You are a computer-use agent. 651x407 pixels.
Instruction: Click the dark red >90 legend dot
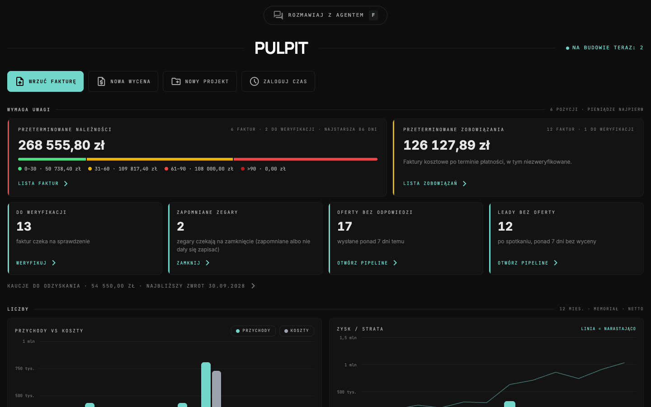click(x=243, y=169)
